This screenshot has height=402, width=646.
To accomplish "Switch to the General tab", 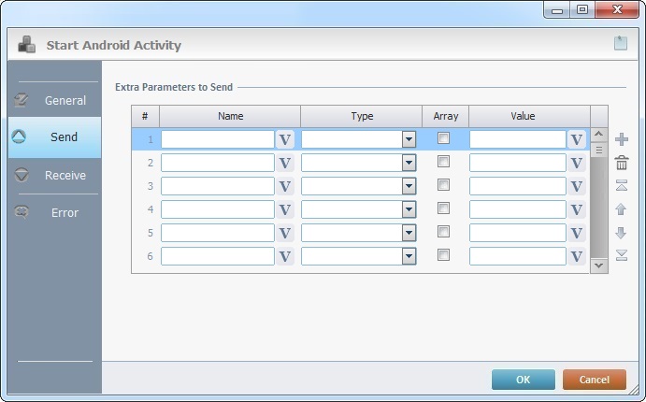I will pos(54,100).
